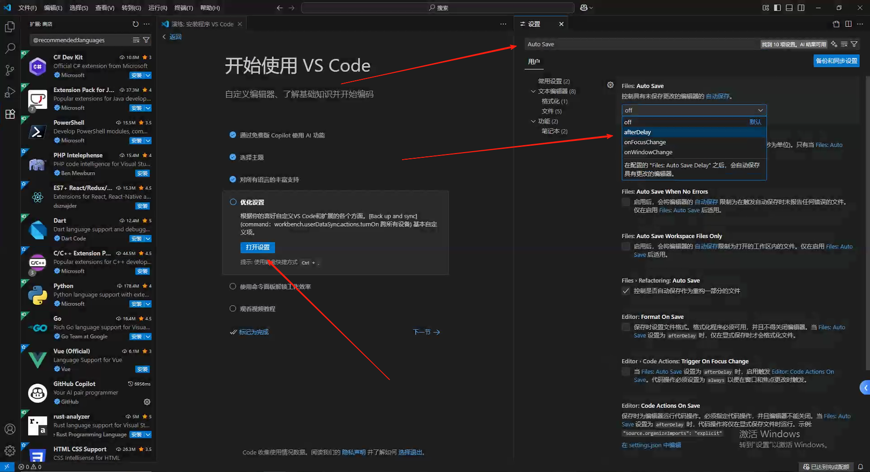Open Run and Debug view icon
This screenshot has width=870, height=472.
10,92
